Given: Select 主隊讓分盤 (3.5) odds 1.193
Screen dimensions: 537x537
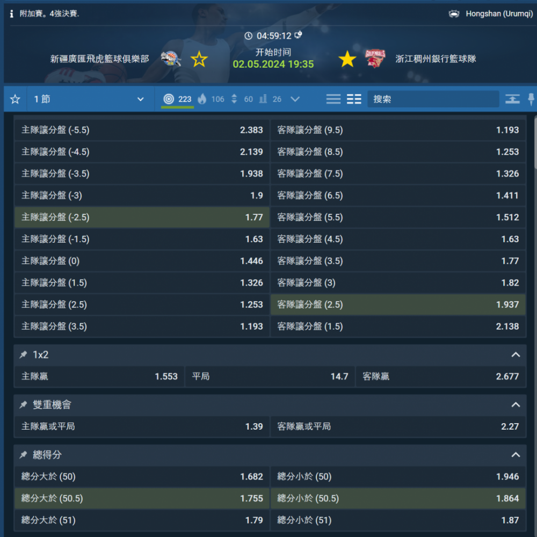Looking at the screenshot, I should [142, 326].
